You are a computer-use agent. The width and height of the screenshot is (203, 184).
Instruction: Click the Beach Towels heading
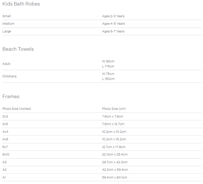coord(18,49)
